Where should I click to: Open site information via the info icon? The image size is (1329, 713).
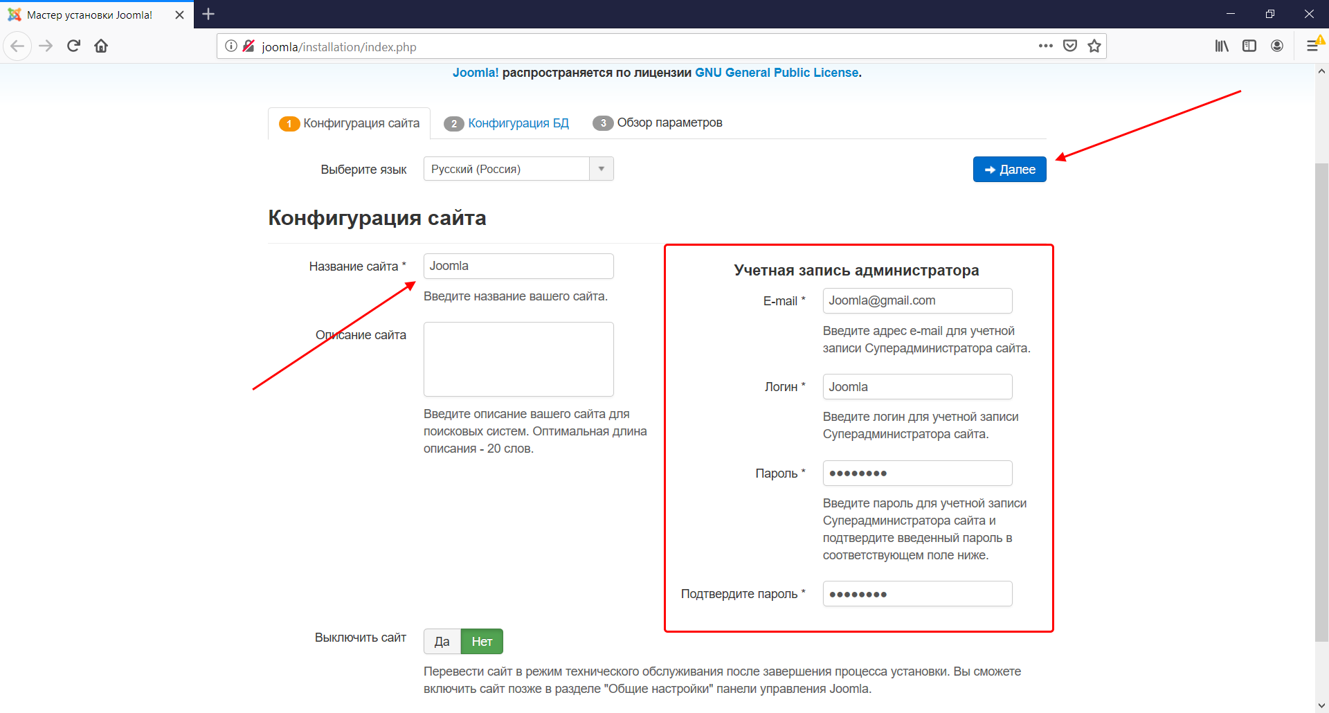pyautogui.click(x=230, y=46)
